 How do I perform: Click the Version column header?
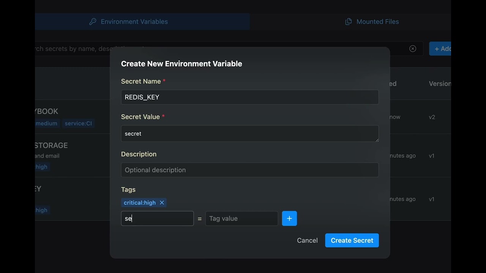440,84
